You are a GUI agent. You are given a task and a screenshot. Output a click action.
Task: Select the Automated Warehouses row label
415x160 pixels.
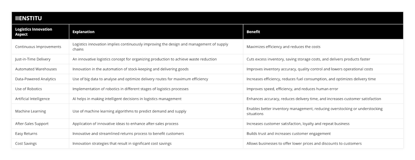point(36,69)
